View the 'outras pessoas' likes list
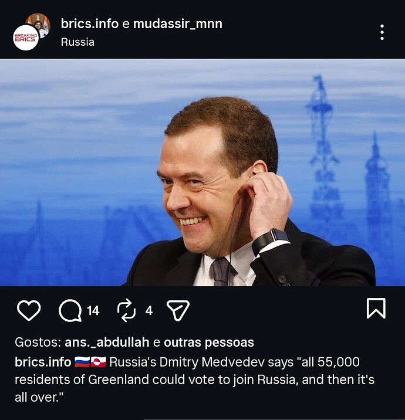 click(x=209, y=343)
